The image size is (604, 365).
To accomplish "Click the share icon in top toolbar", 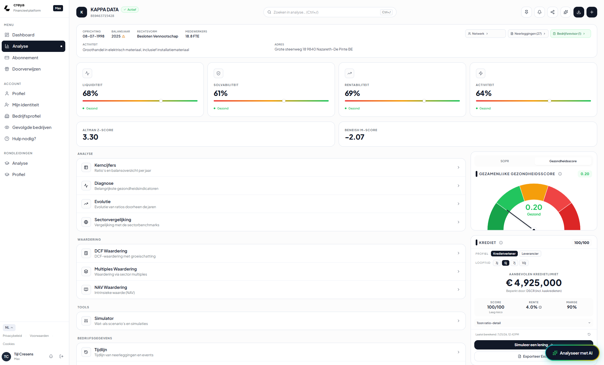I will [x=552, y=12].
